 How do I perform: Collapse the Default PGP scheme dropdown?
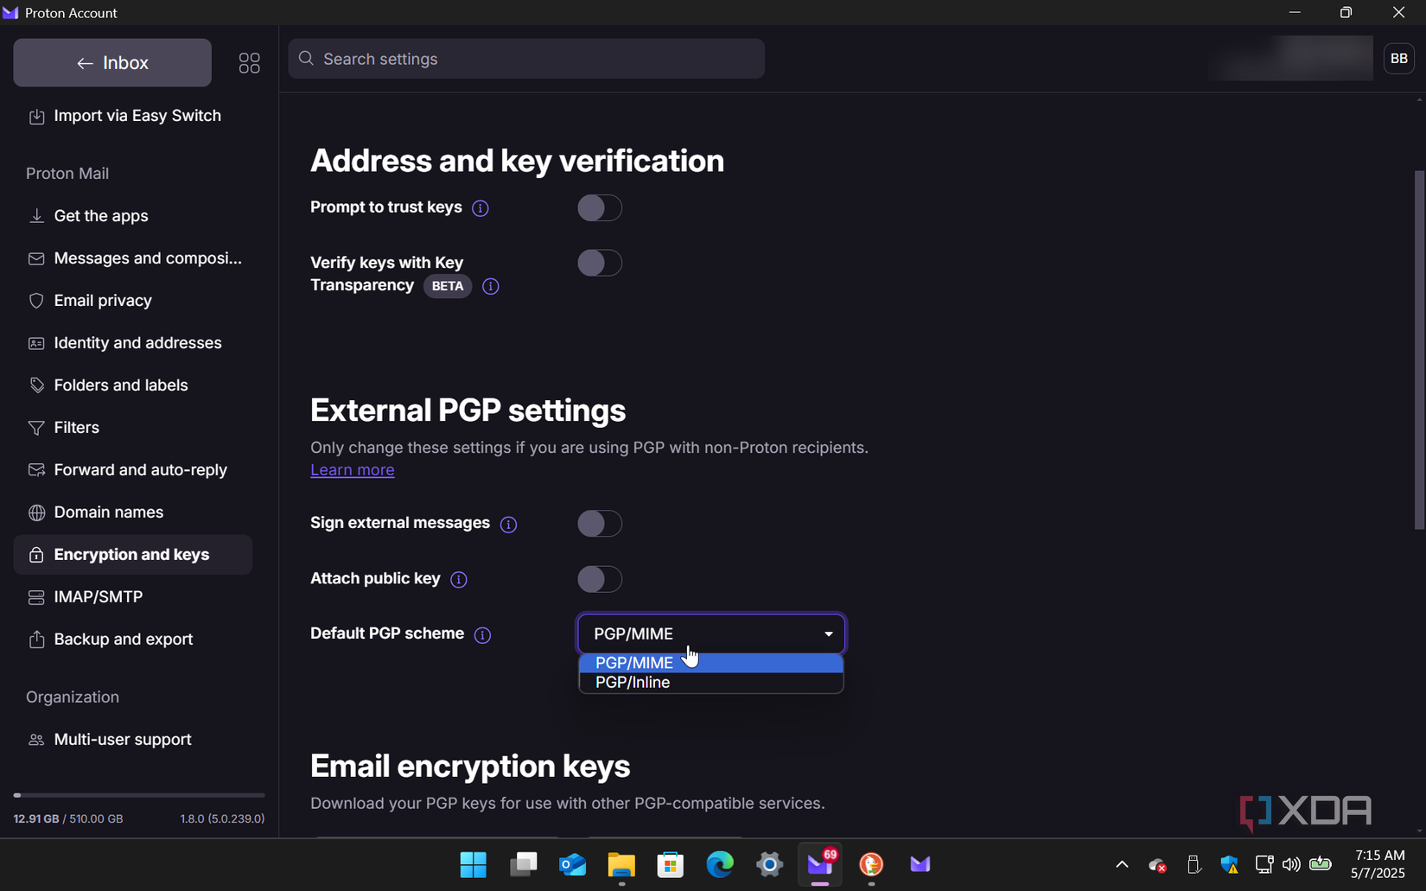tap(827, 633)
